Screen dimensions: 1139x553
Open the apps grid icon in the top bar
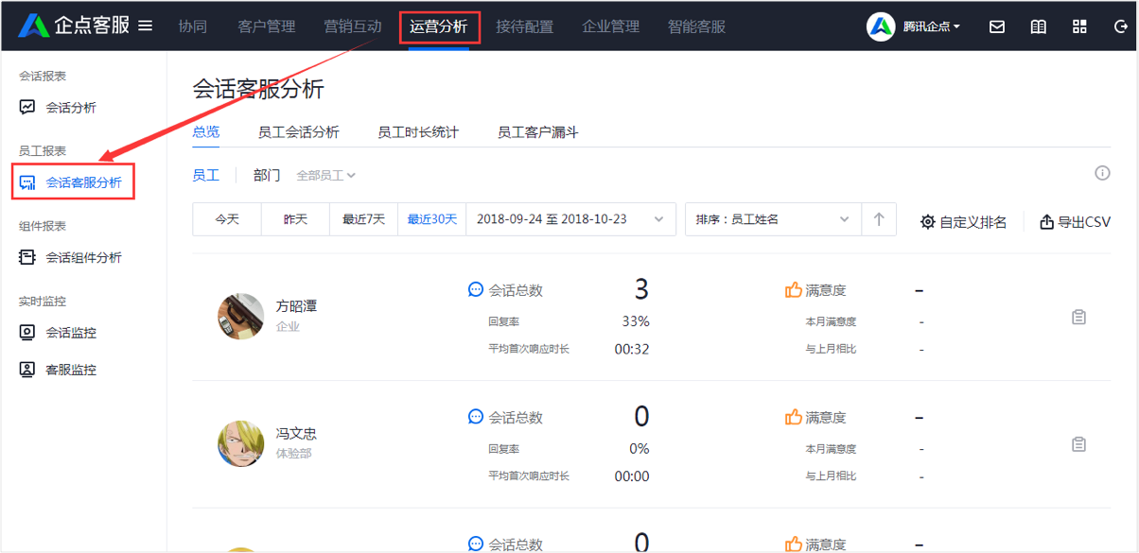click(x=1079, y=26)
